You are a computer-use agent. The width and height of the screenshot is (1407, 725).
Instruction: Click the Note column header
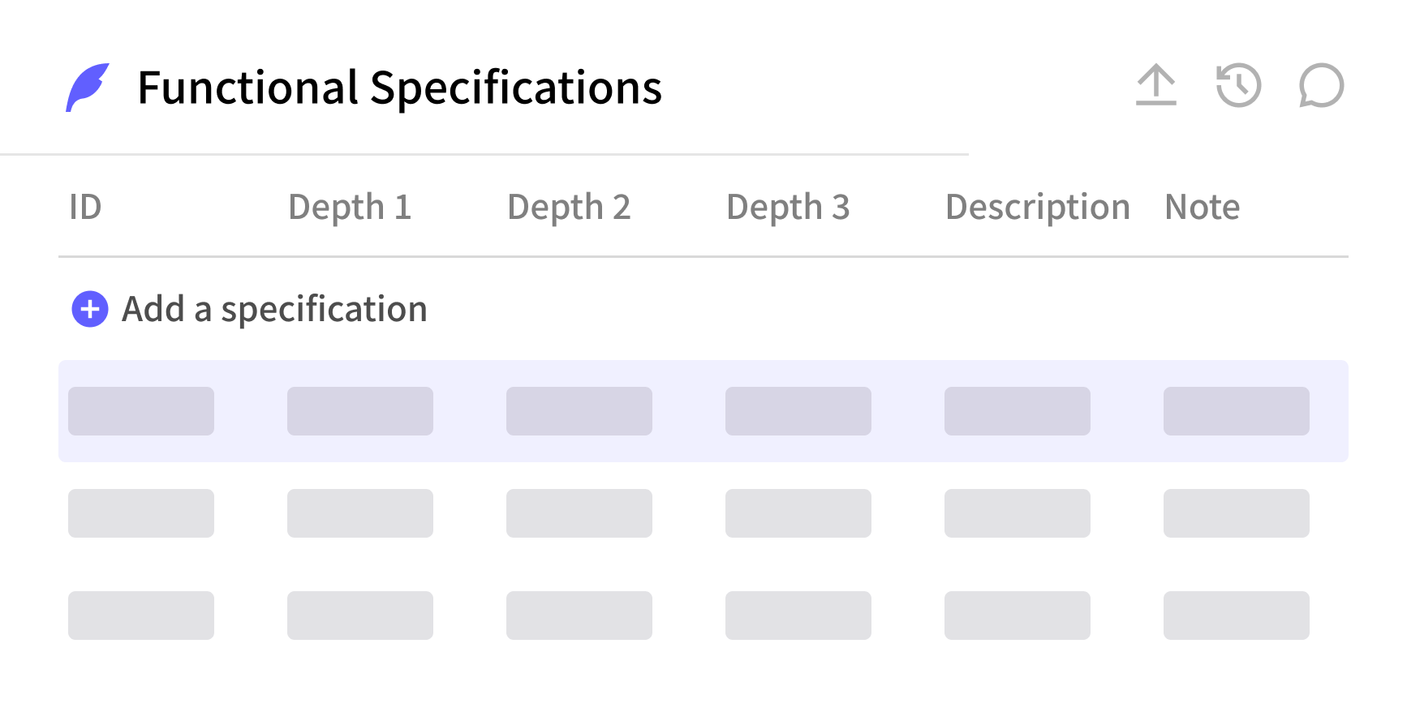pos(1202,207)
